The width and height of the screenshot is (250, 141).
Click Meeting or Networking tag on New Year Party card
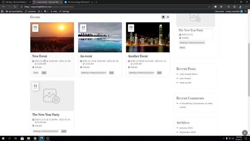pos(46,131)
